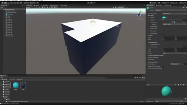This screenshot has height=105, width=187.
Task: Select the Hand tool in toolbar
Action: (x=2, y=3)
